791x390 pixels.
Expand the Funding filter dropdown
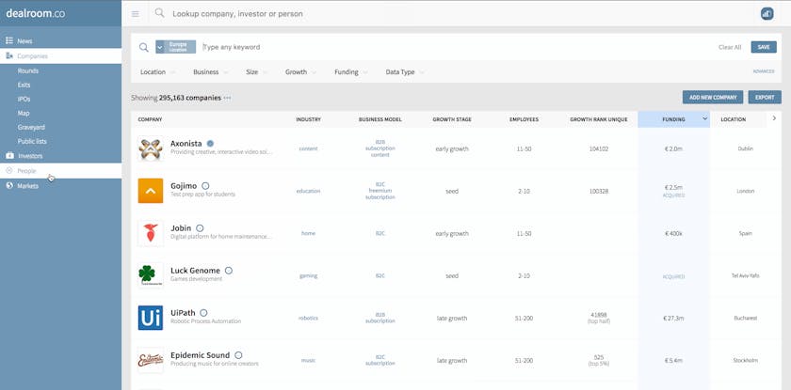click(350, 72)
